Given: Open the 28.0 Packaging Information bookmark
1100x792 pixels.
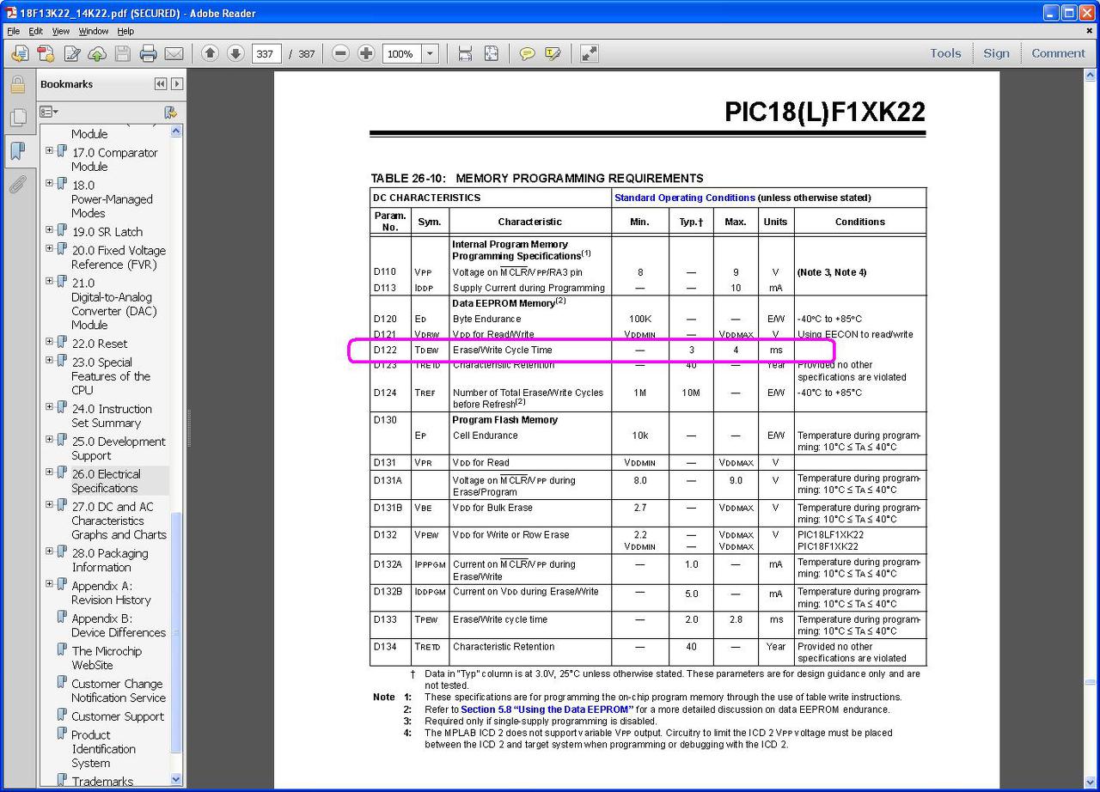Looking at the screenshot, I should [x=110, y=560].
